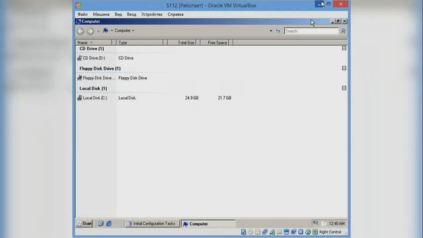Click the Local Disk (1) group header
The image size is (423, 238).
93,89
